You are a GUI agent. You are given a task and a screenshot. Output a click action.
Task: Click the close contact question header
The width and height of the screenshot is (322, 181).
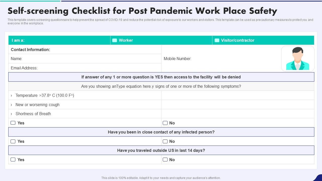[x=161, y=132]
